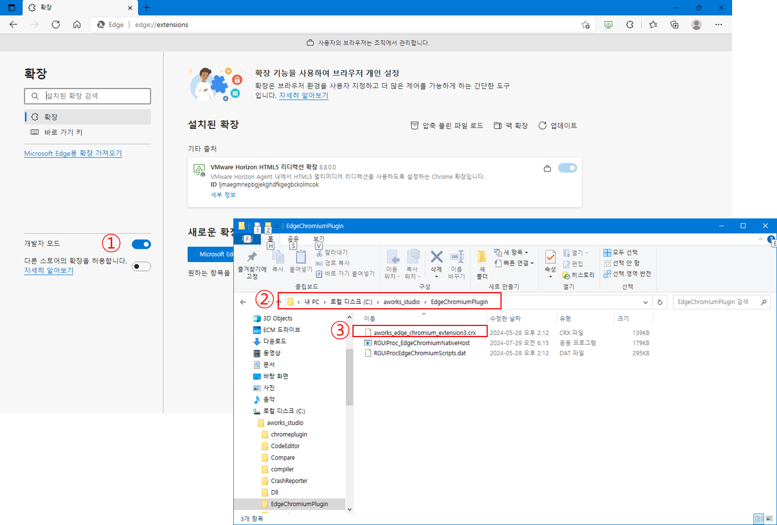This screenshot has width=777, height=525.
Task: Click Explorer 보기 ribbon tab
Action: click(x=319, y=239)
